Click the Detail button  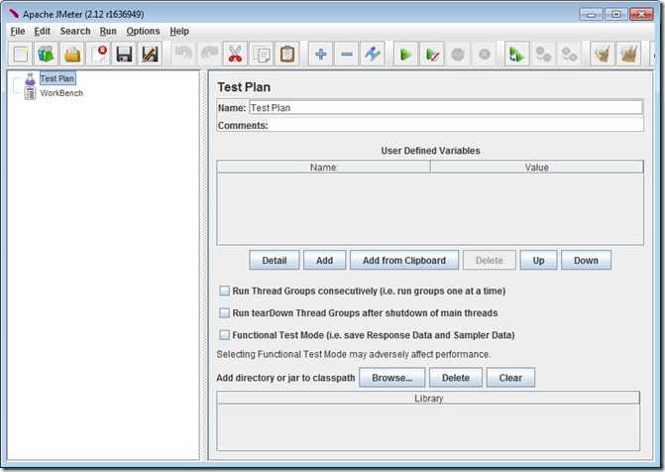tap(275, 260)
